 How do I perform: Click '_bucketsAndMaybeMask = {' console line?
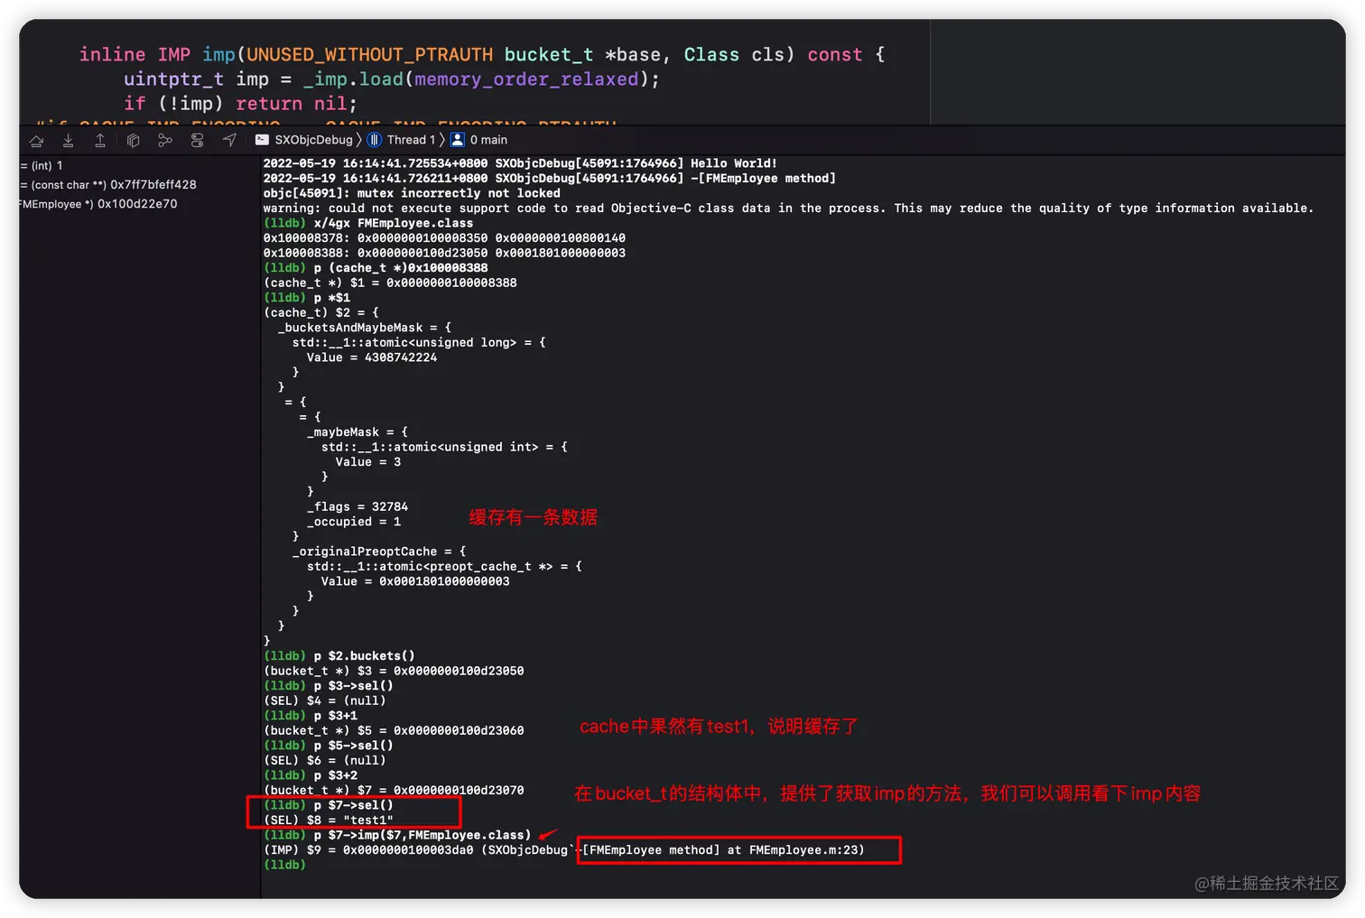coord(365,328)
